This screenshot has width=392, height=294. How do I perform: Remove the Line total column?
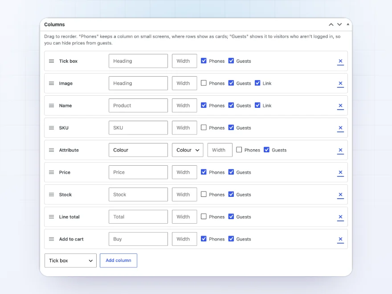pos(340,217)
